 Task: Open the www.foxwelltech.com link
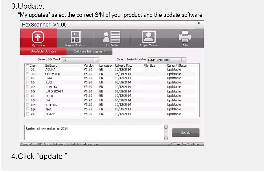(x=188, y=144)
